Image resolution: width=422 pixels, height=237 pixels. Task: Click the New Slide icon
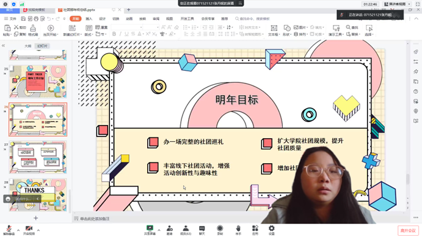click(x=72, y=28)
